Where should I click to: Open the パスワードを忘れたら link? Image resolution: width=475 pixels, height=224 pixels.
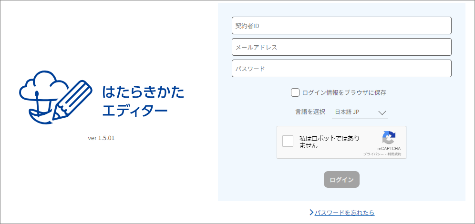(x=344, y=212)
